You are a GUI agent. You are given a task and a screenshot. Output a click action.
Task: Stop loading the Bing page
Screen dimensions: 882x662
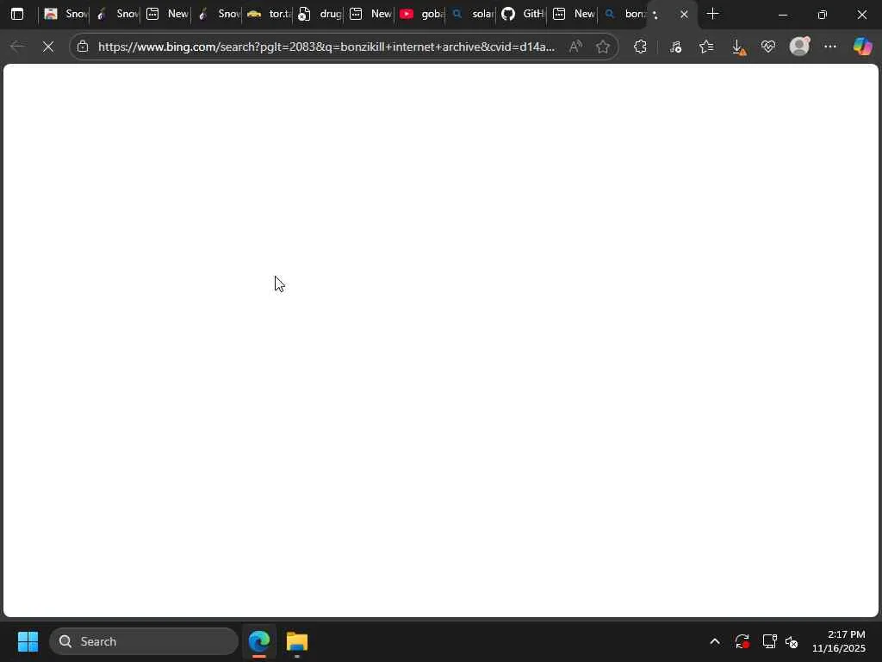point(48,47)
